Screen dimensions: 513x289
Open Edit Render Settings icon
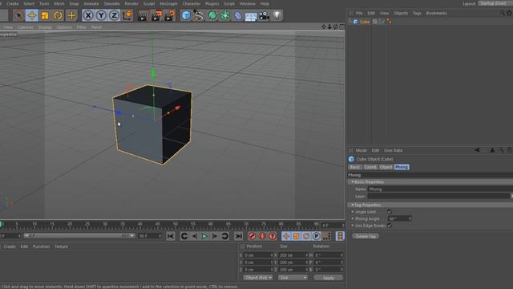pos(169,15)
